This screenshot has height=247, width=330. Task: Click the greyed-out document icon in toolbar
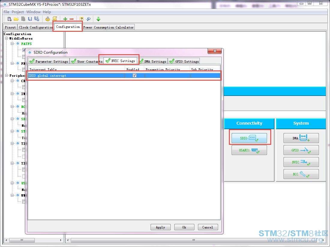click(23, 19)
